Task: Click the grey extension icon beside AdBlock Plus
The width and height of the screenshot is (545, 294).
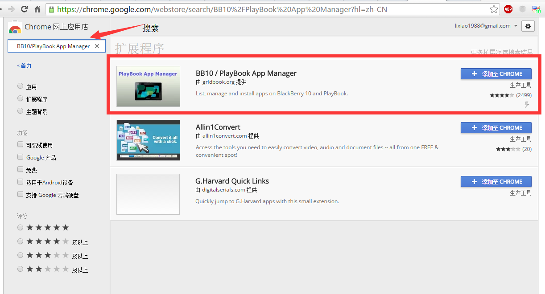Action: (522, 9)
